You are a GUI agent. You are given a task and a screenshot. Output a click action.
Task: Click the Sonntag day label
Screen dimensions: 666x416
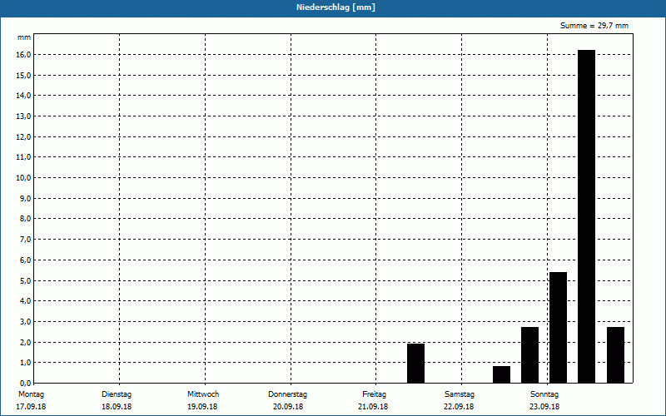click(544, 394)
